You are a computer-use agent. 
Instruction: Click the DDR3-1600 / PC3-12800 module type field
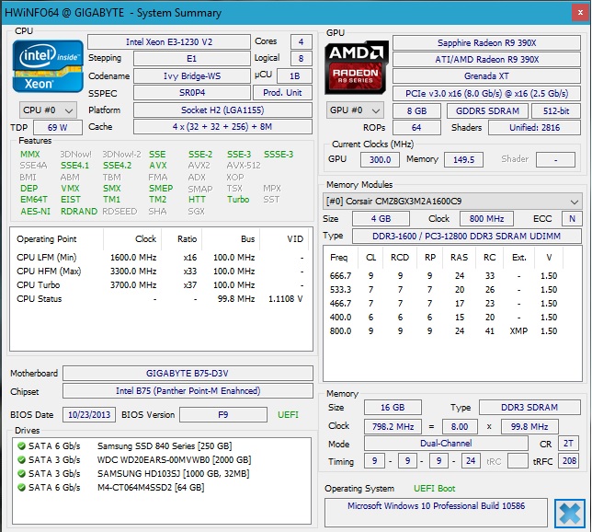(467, 236)
